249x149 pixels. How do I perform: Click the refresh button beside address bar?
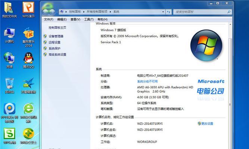coord(168,12)
